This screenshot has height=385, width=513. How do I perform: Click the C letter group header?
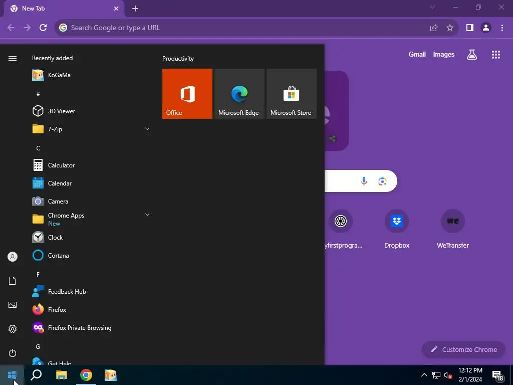tap(38, 148)
